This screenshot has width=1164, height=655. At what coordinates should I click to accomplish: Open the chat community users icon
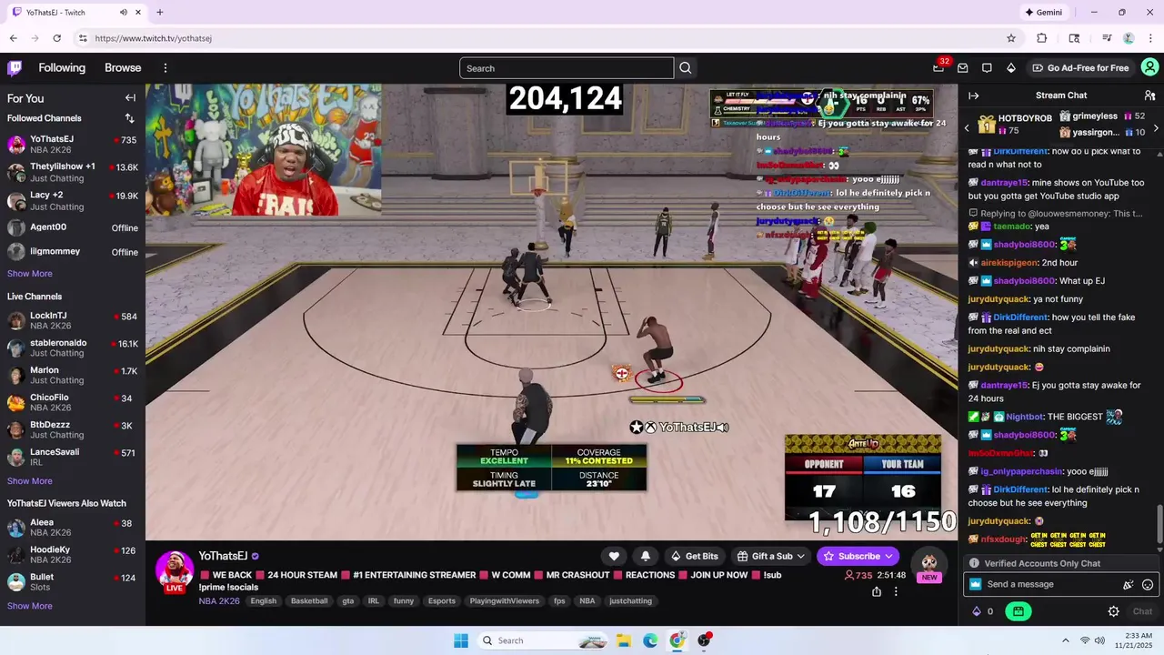coord(1149,96)
